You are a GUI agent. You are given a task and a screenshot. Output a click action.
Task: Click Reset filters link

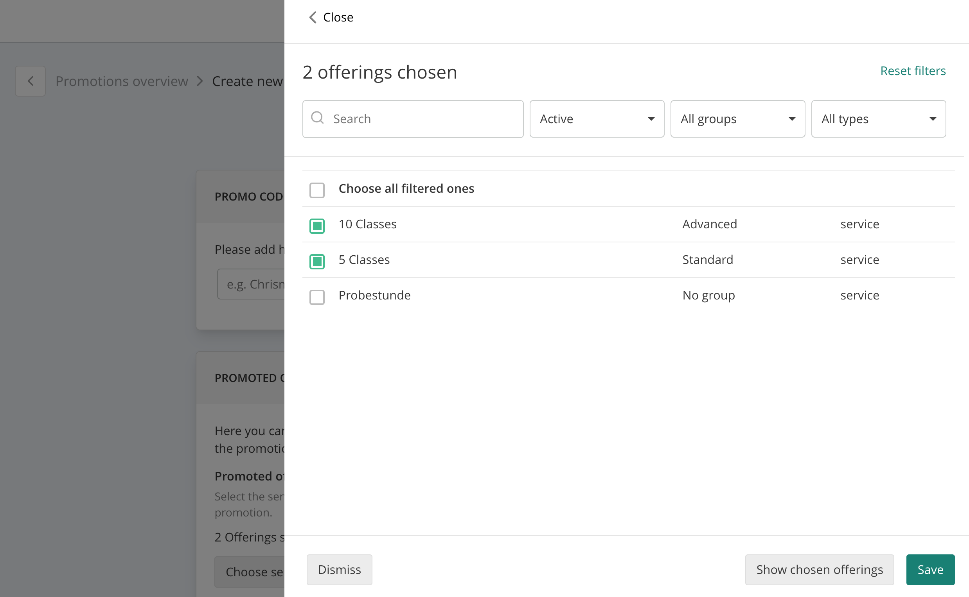pyautogui.click(x=913, y=71)
